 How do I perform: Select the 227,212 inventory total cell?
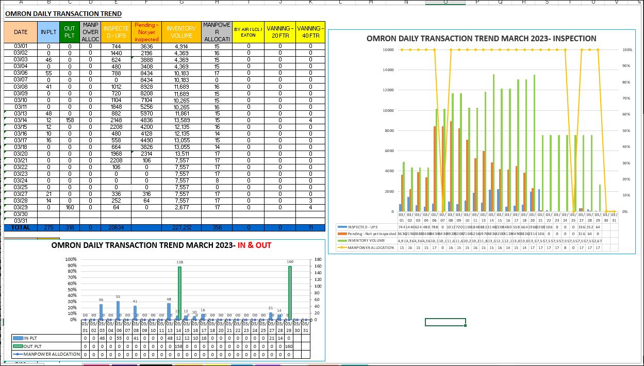click(181, 227)
